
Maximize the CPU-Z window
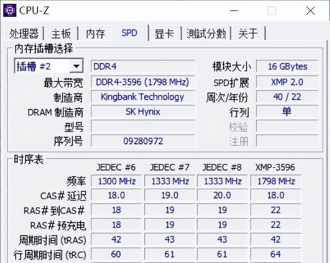coord(271,11)
